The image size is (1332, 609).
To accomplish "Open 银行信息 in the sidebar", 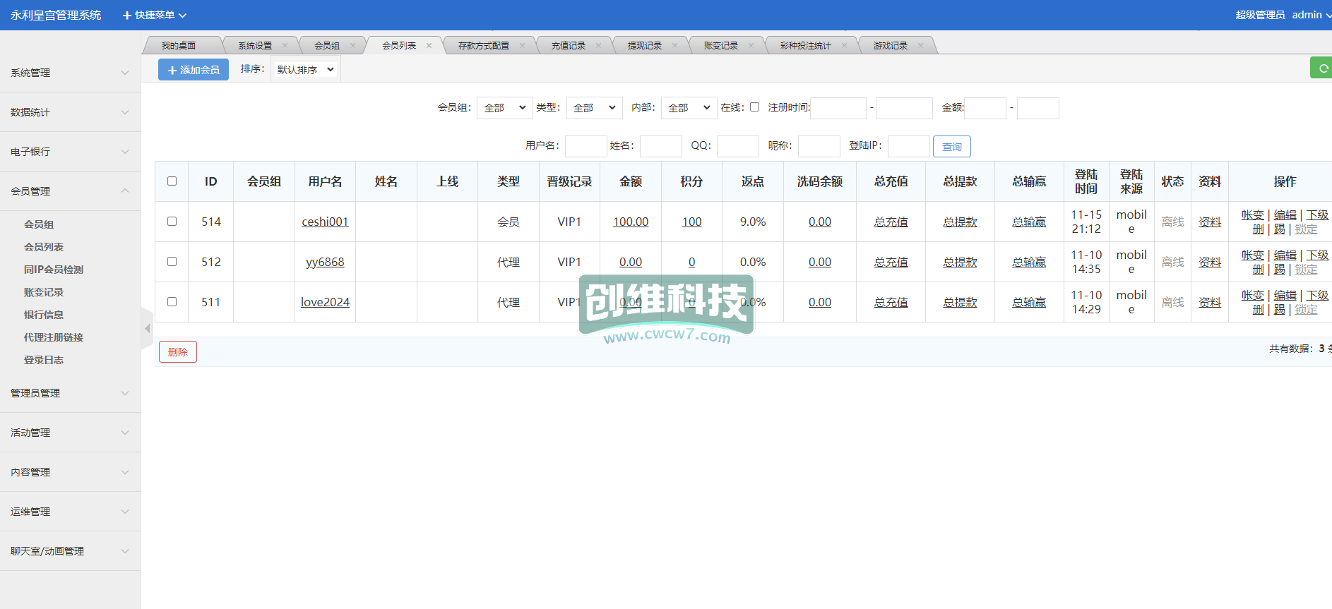I will coord(44,315).
